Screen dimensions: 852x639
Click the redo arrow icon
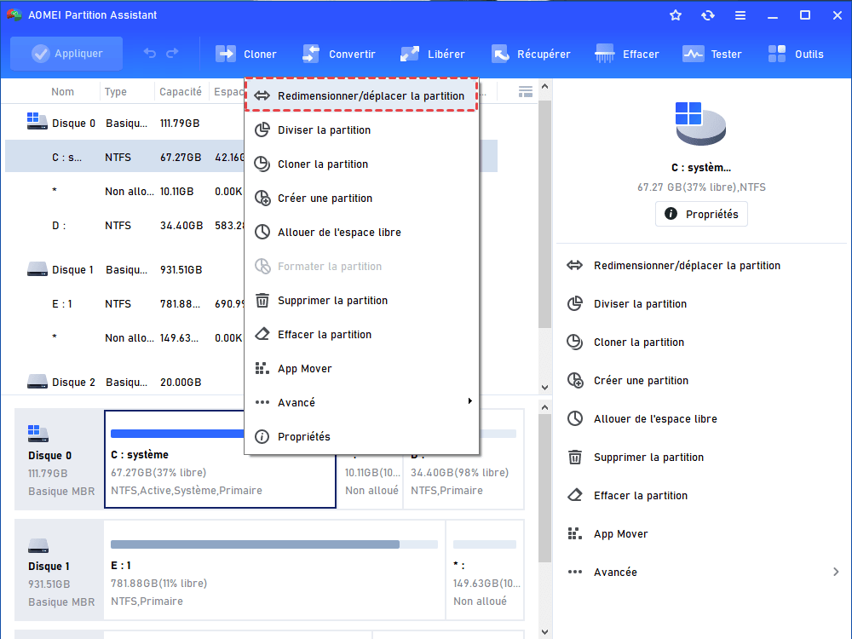(172, 53)
